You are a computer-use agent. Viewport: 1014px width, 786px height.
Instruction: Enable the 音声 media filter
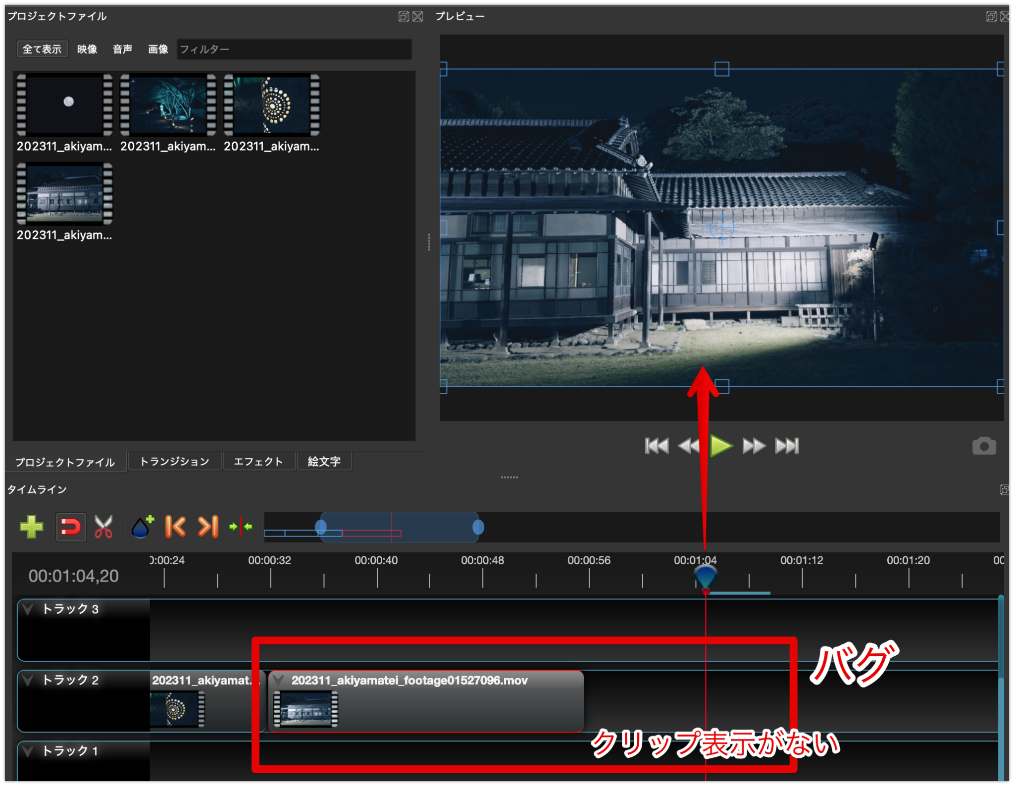(122, 49)
